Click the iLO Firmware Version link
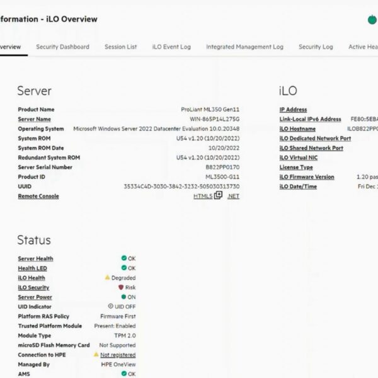 (x=307, y=177)
